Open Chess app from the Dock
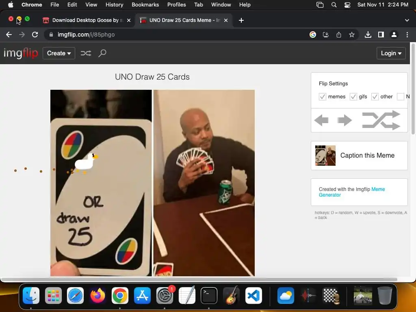This screenshot has height=312, width=416. [x=331, y=295]
